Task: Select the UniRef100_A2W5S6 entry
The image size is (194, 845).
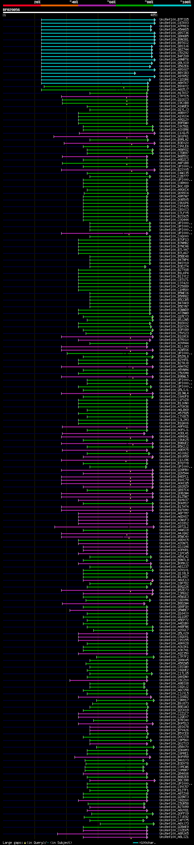Action: (x=174, y=350)
